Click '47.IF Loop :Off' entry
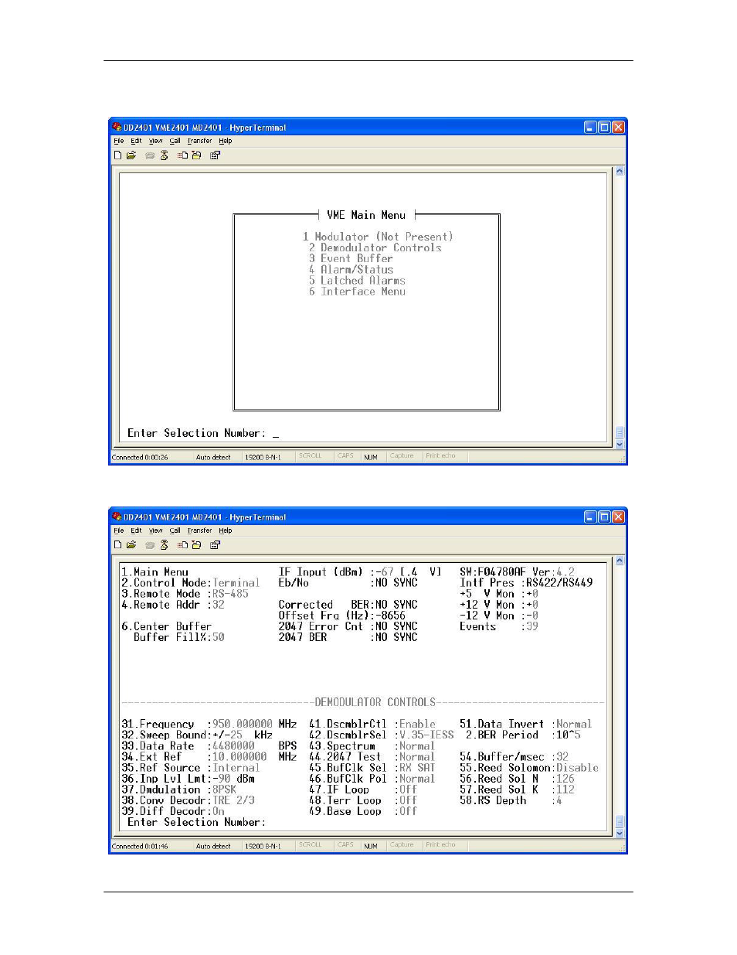Image resolution: width=737 pixels, height=955 pixels. 363,789
